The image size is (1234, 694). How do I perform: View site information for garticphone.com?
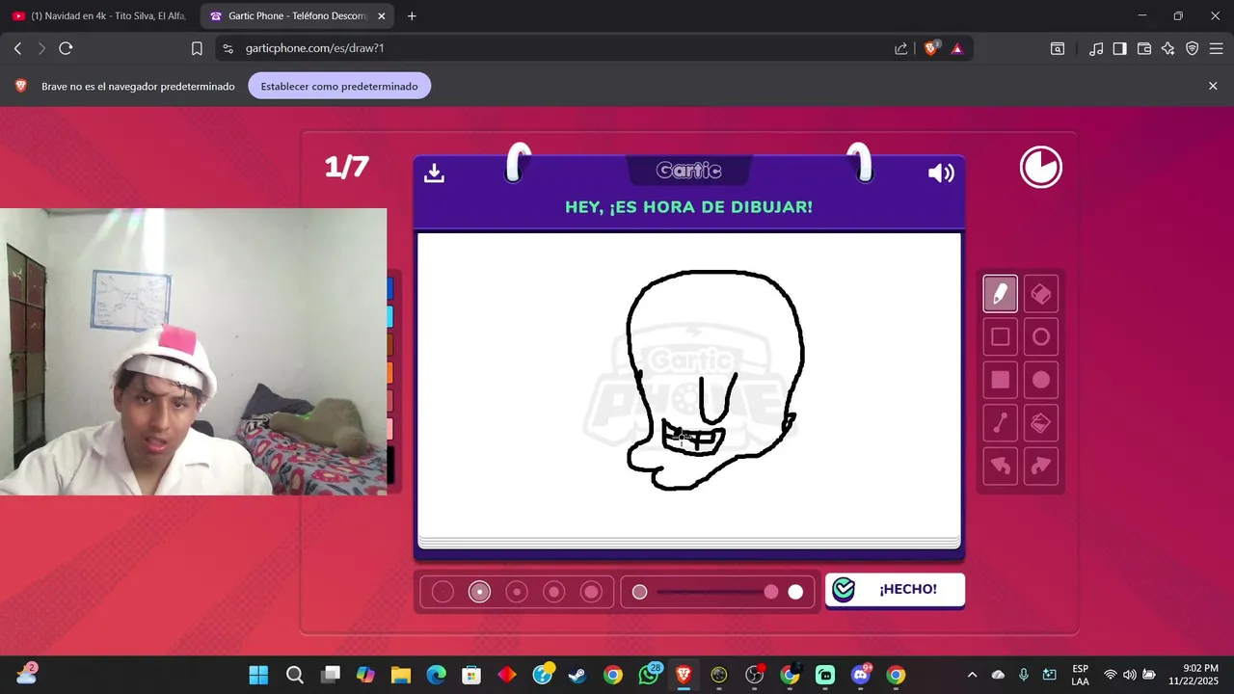[228, 48]
